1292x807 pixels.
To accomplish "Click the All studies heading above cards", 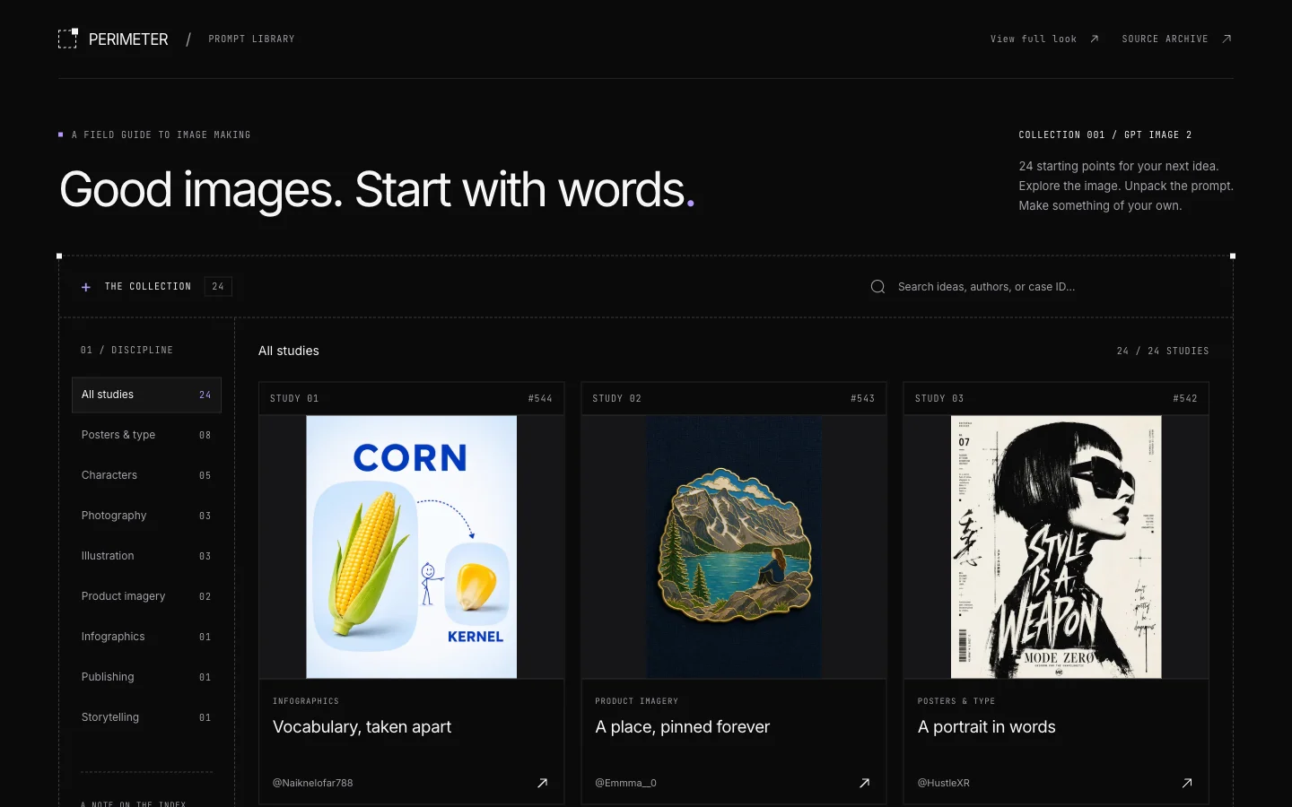I will tap(289, 351).
